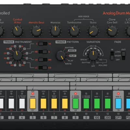
Task: Click the number 9 key badge
Action: (75, 118)
